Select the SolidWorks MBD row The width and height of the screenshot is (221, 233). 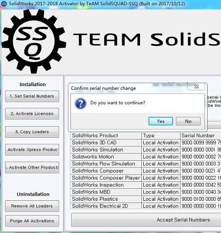point(146,192)
